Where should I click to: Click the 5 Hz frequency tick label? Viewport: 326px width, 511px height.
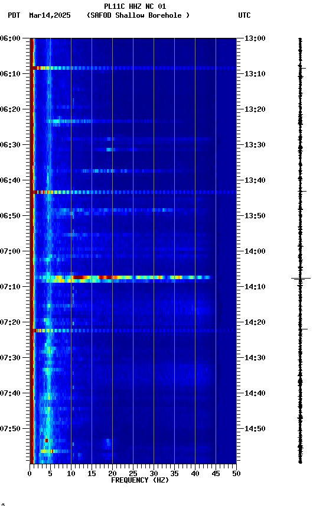click(50, 474)
